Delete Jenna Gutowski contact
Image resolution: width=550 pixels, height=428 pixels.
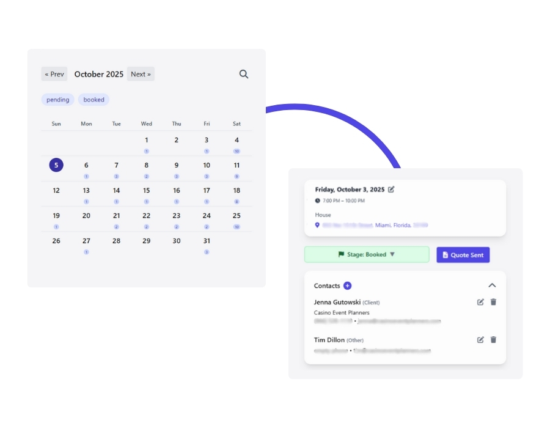(x=494, y=302)
